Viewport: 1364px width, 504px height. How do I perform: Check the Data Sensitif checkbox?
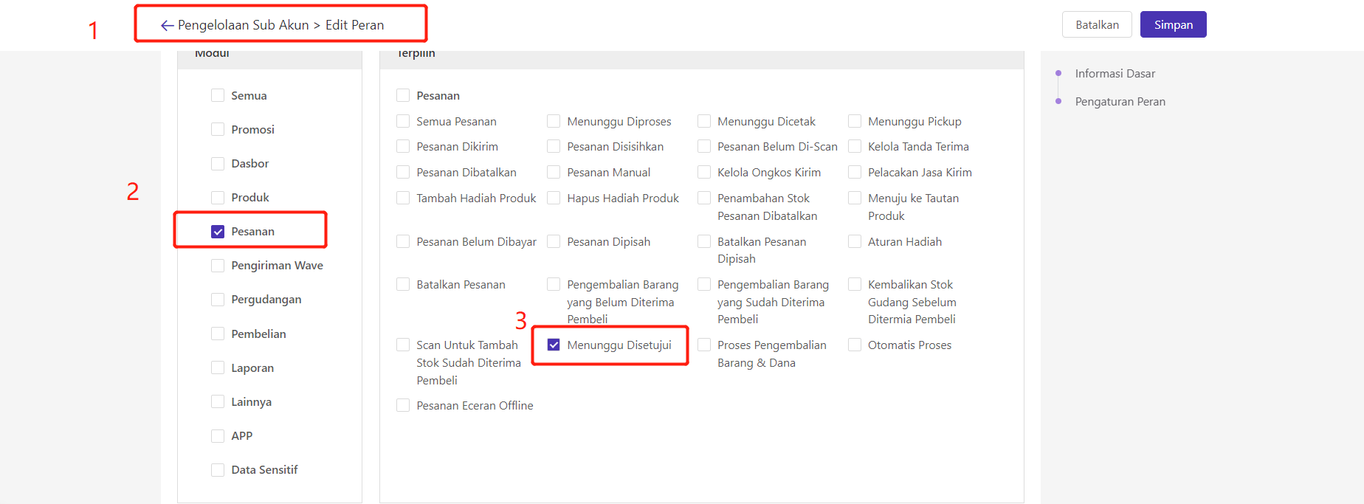point(218,470)
